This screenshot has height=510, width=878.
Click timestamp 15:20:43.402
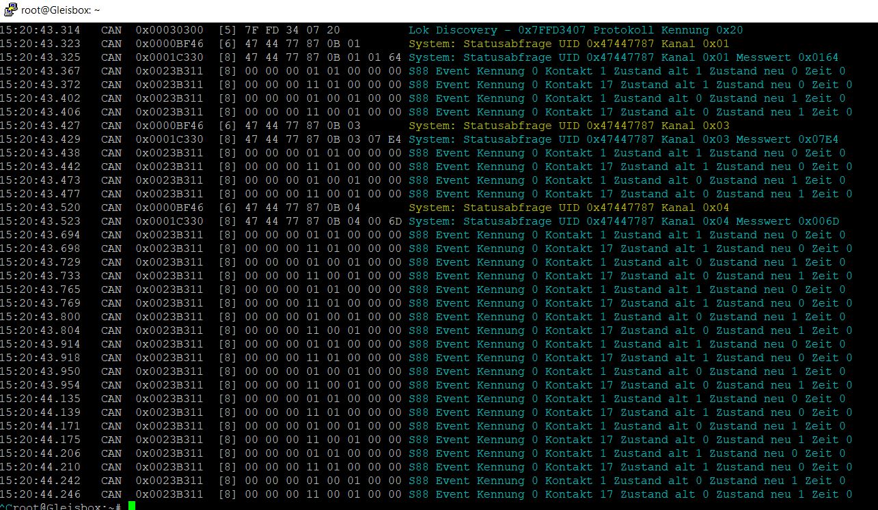pos(40,98)
